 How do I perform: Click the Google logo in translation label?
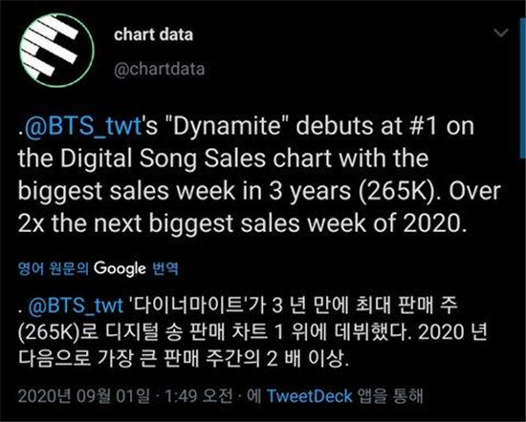[x=120, y=269]
